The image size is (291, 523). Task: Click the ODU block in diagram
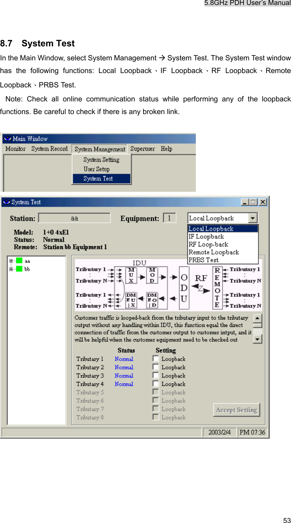point(184,288)
